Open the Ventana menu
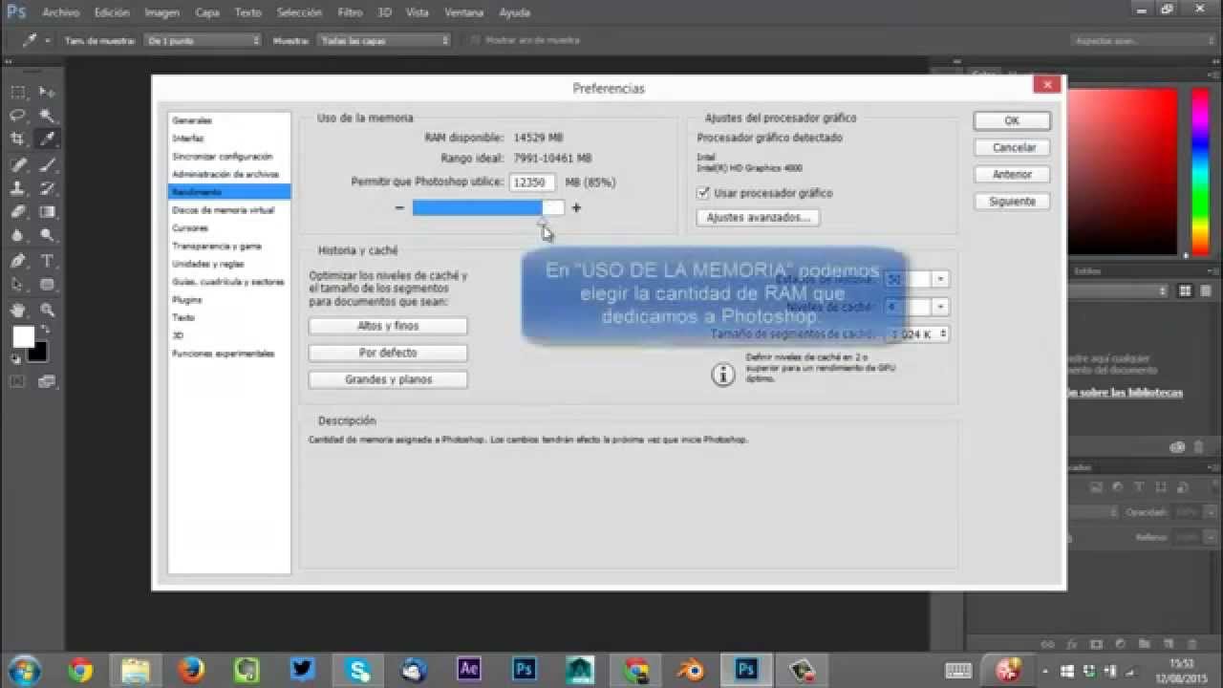The image size is (1223, 688). 463,13
